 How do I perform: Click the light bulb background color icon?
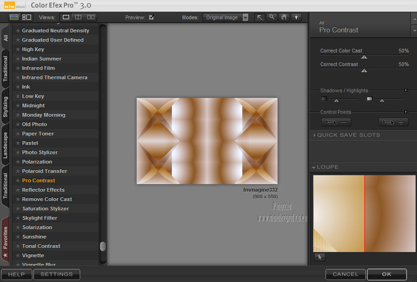pyautogui.click(x=296, y=17)
